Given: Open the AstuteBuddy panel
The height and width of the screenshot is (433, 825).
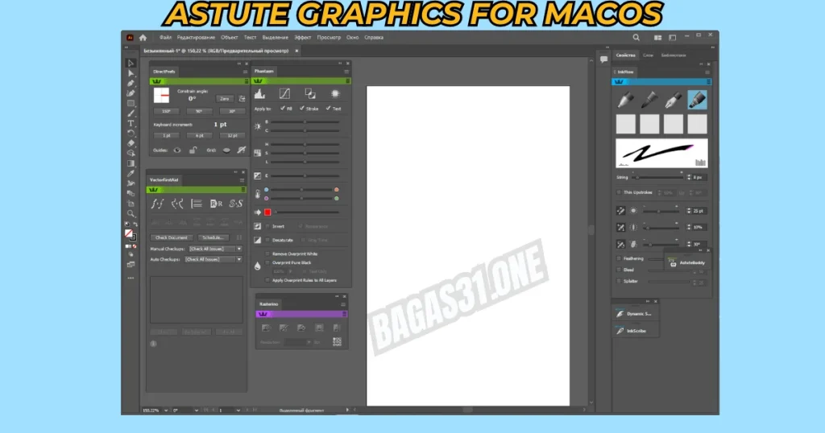Looking at the screenshot, I should point(688,262).
